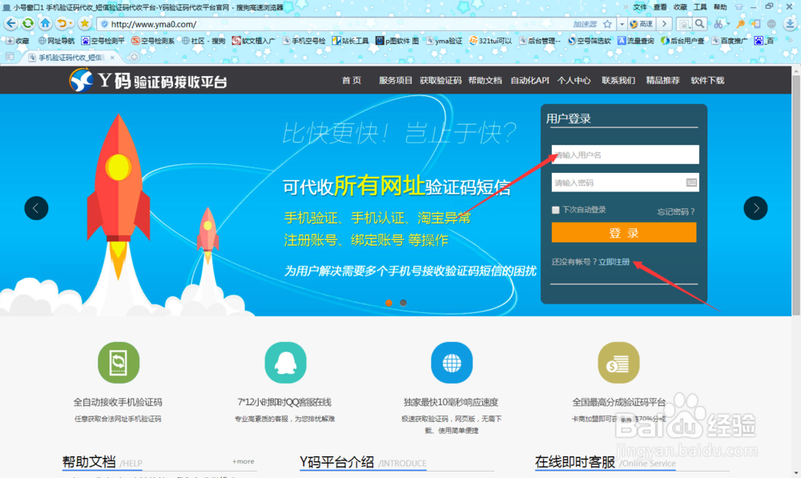Open the 帮助 menu
The width and height of the screenshot is (801, 478).
pos(720,7)
